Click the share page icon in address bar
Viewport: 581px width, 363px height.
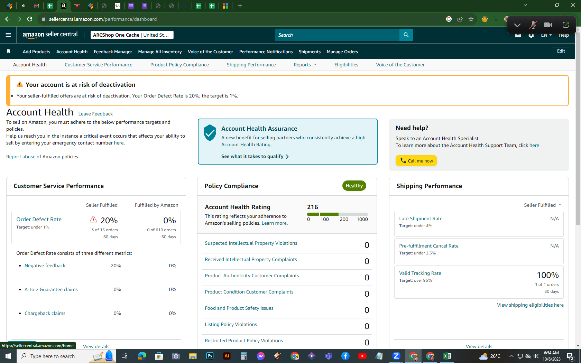460,19
